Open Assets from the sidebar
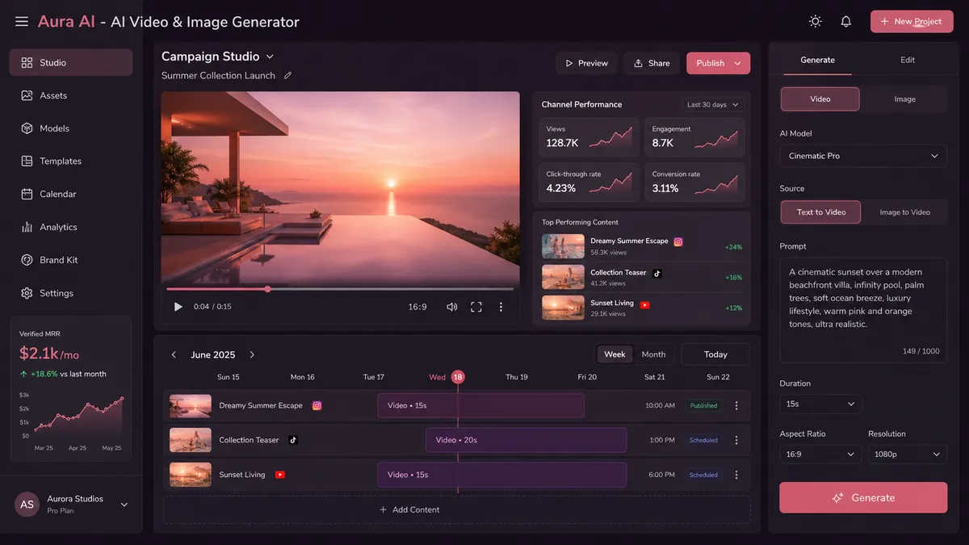Image resolution: width=969 pixels, height=545 pixels. pos(71,95)
